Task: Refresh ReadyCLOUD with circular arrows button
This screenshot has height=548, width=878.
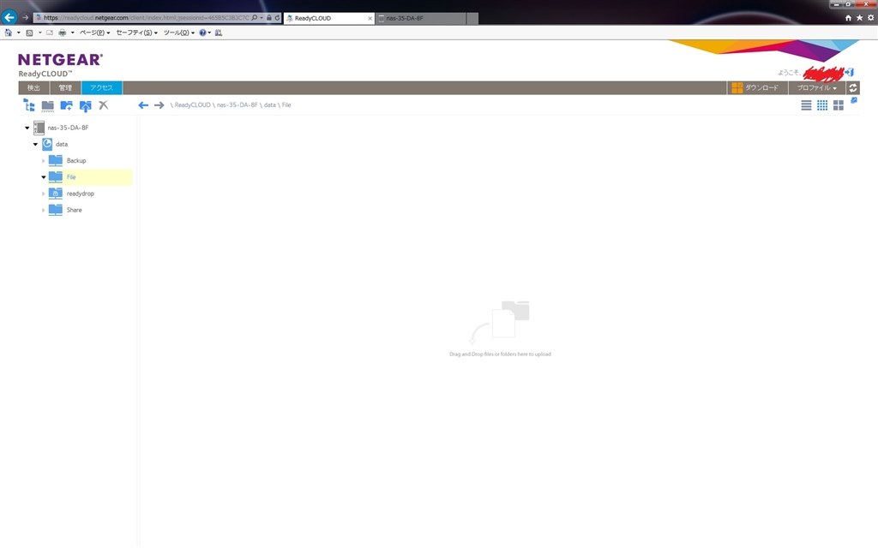Action: click(x=853, y=88)
